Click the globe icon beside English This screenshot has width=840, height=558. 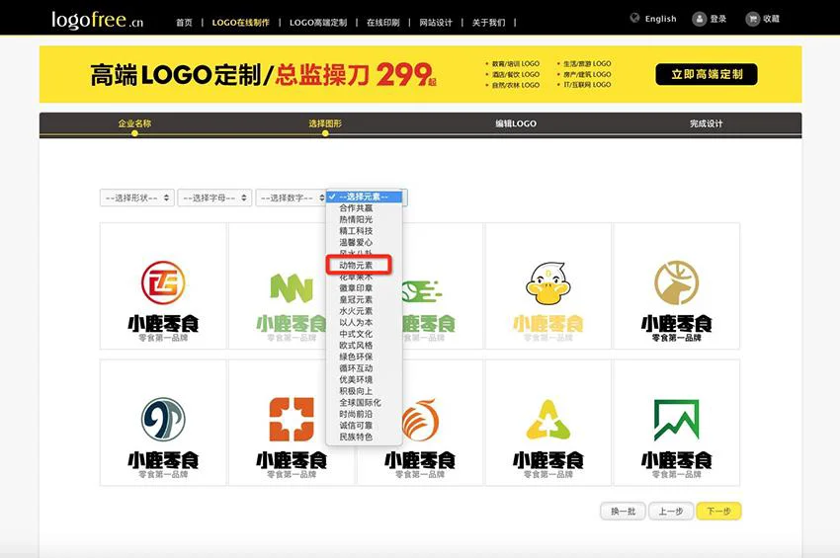(x=634, y=18)
